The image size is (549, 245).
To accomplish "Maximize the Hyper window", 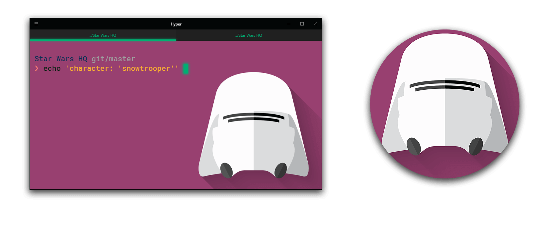I will coord(302,24).
